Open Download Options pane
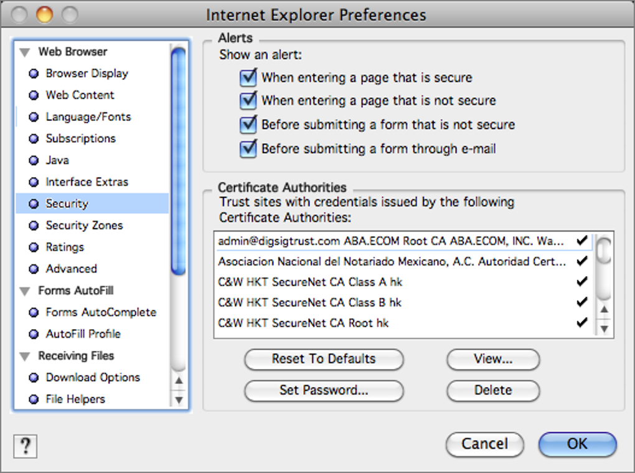Screen dimensions: 635x473 coord(93,378)
